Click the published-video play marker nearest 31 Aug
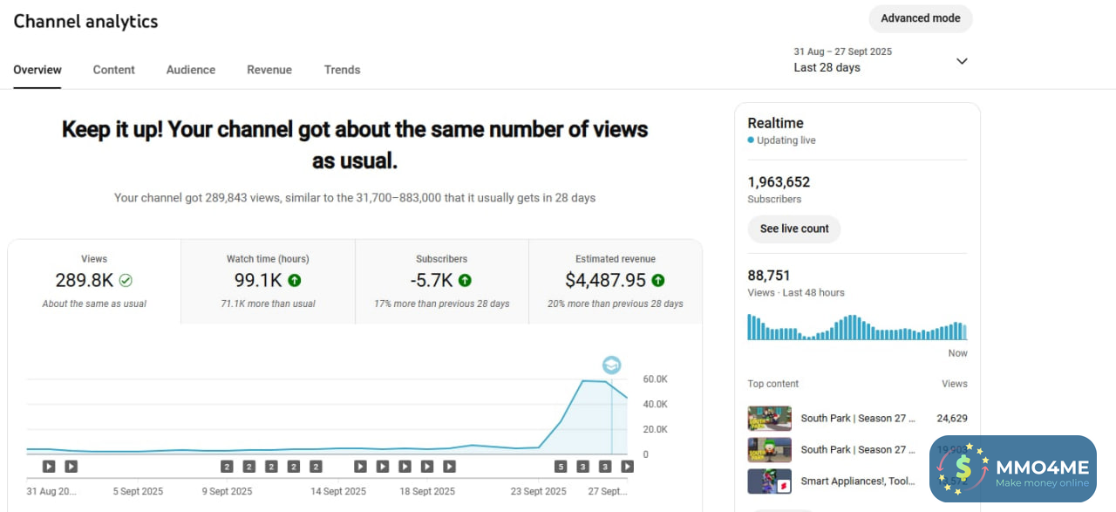1116x512 pixels. coord(49,467)
